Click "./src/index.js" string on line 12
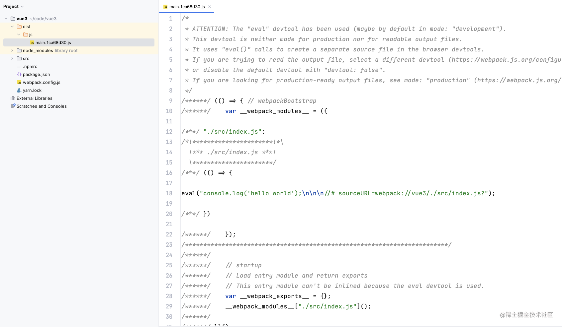 pyautogui.click(x=233, y=132)
